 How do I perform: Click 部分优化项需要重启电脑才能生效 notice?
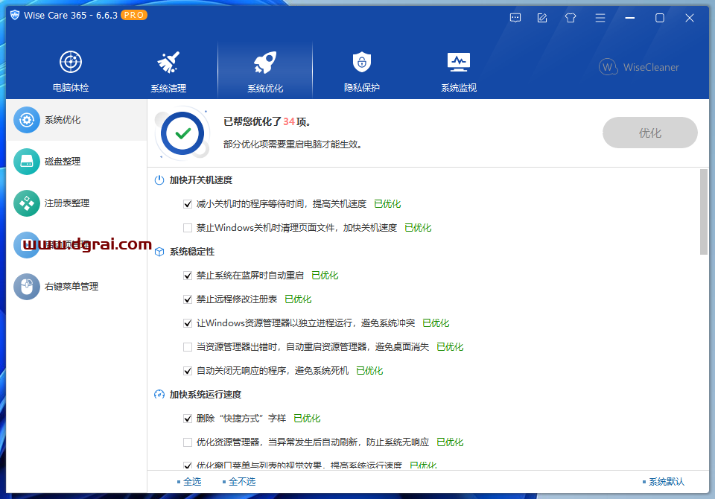[293, 144]
